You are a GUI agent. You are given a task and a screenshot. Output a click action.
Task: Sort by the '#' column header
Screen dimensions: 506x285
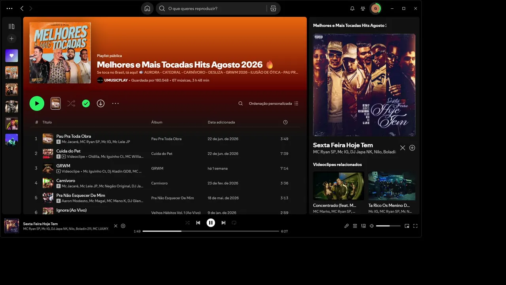coord(37,122)
